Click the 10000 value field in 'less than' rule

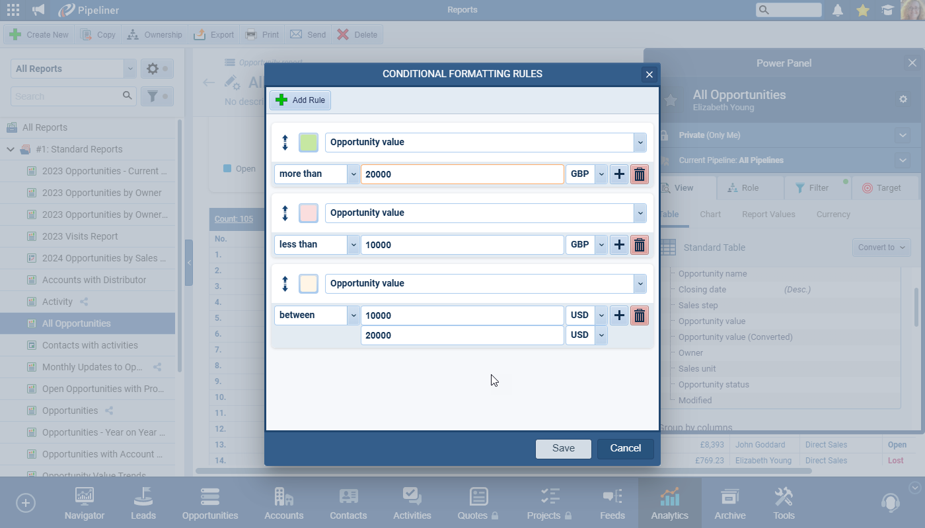point(462,245)
